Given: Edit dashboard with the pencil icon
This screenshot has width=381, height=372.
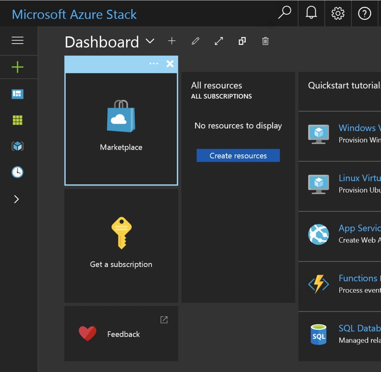Looking at the screenshot, I should [195, 41].
